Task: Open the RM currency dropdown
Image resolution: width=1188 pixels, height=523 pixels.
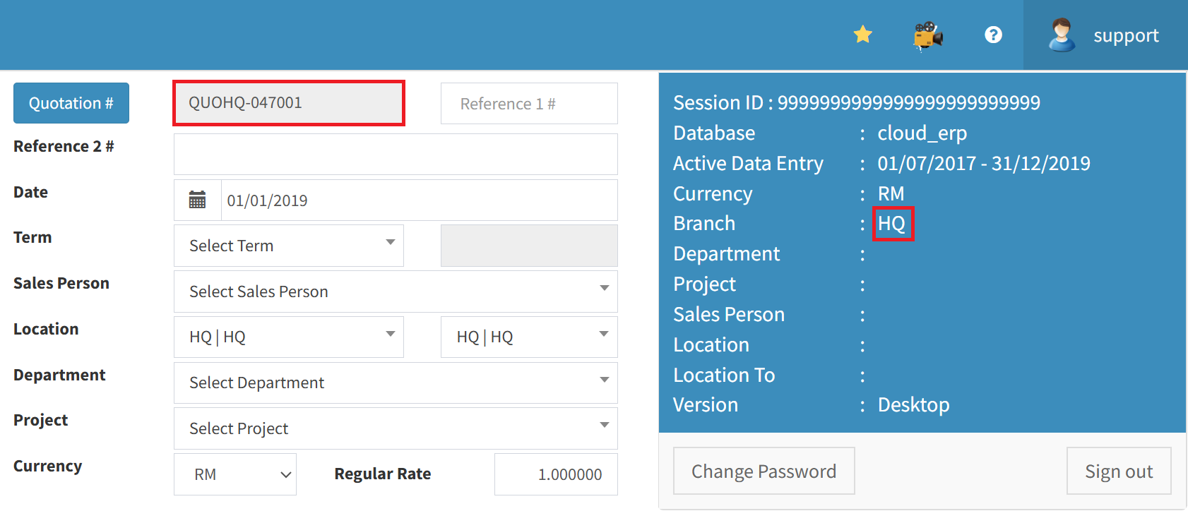Action: coord(235,474)
